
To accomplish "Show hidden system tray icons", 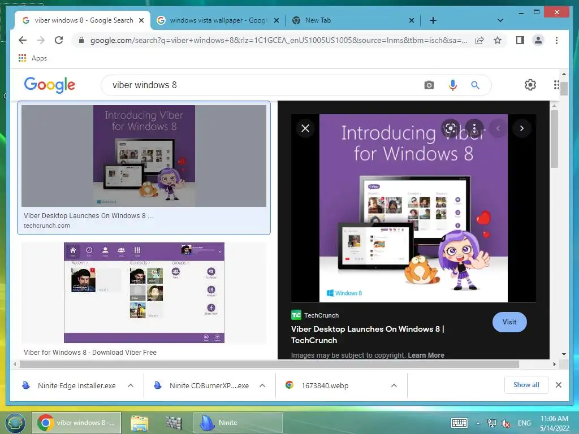I will (x=478, y=423).
